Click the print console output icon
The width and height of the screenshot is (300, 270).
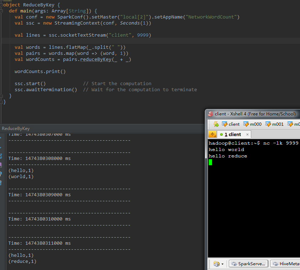(x=1, y=174)
